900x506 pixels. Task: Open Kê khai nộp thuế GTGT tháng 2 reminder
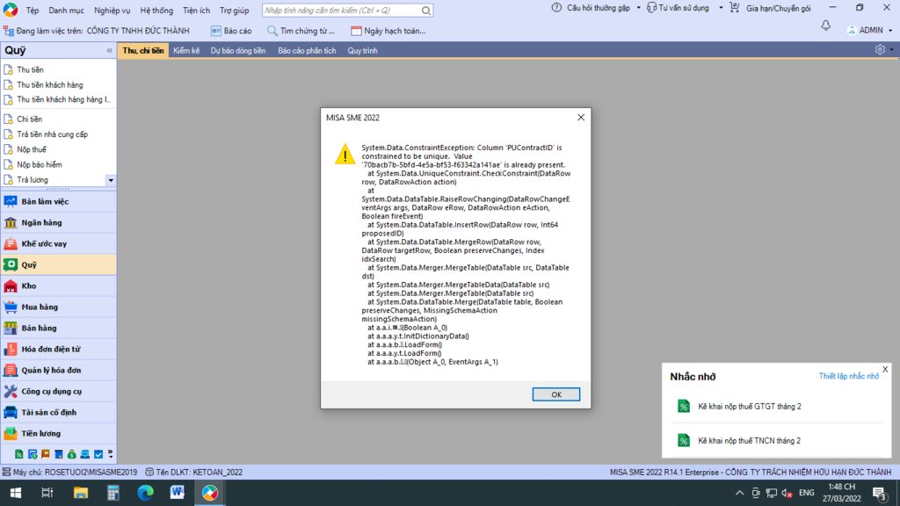click(x=749, y=407)
